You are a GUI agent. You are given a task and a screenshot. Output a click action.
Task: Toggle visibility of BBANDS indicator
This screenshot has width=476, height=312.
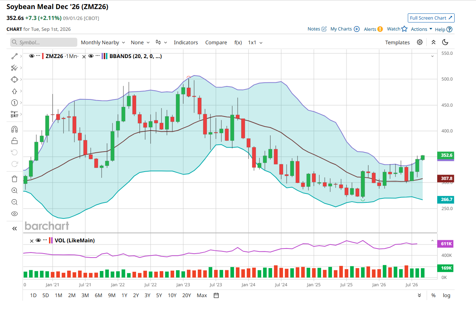(91, 56)
